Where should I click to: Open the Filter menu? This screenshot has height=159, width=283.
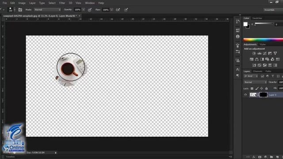62,3
